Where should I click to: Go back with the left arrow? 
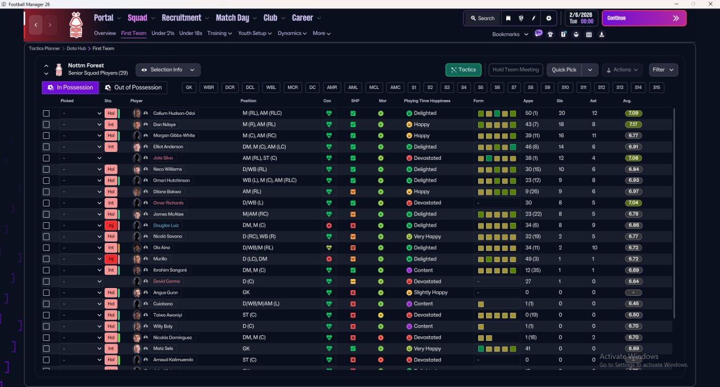pos(37,25)
